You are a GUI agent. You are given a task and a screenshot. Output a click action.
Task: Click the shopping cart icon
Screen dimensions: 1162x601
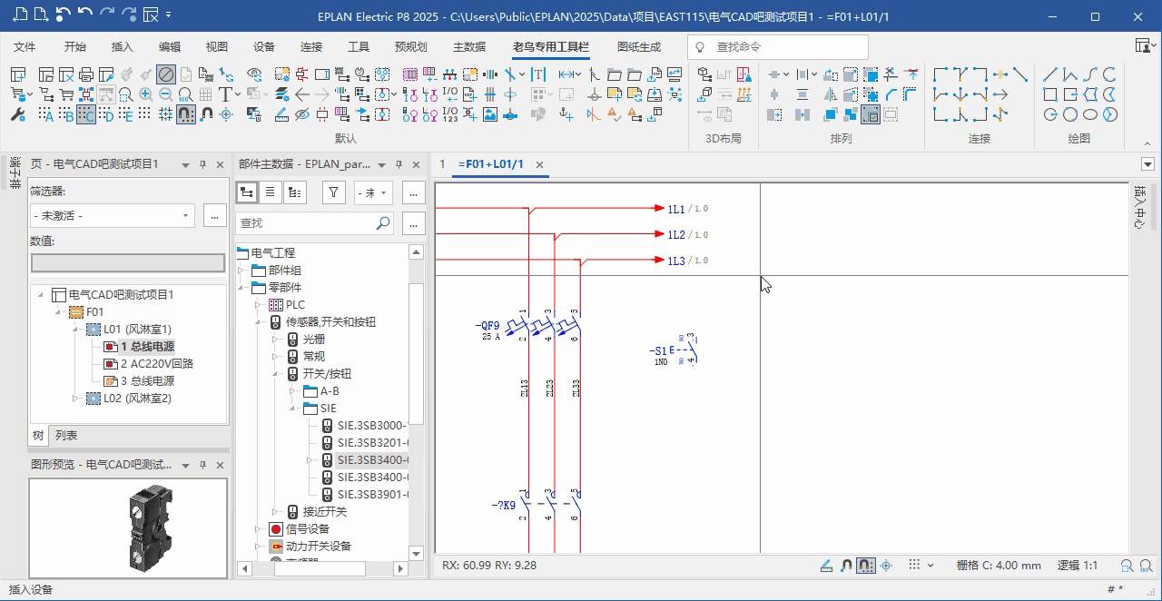tap(65, 94)
